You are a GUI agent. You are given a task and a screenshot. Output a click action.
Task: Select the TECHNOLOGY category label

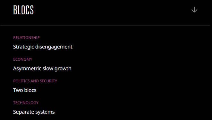click(26, 103)
